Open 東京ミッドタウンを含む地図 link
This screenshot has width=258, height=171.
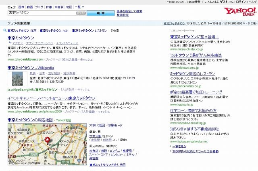pos(108,165)
